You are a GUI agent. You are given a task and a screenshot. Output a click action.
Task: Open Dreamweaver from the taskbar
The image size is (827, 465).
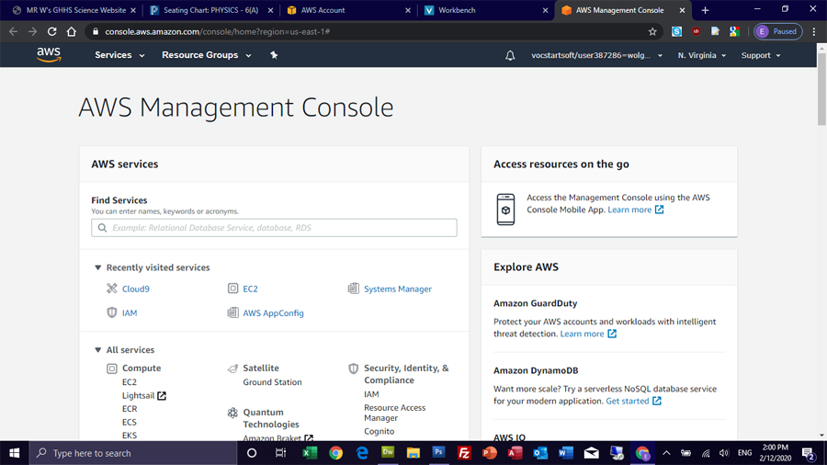click(388, 453)
